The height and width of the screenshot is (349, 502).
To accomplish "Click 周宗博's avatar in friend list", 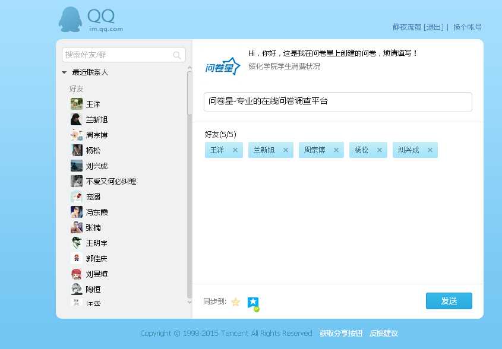I will (x=77, y=135).
